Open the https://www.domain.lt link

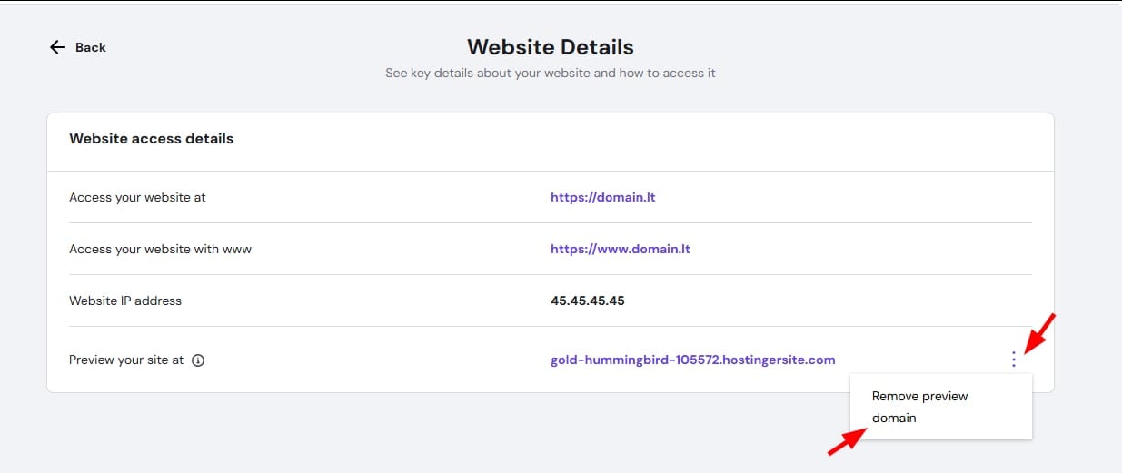coord(620,249)
